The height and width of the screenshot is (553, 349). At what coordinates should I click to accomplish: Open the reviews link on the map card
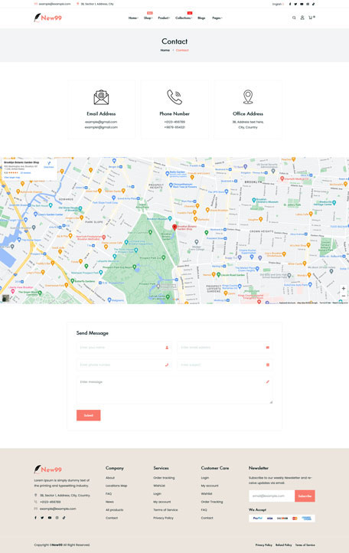25,173
